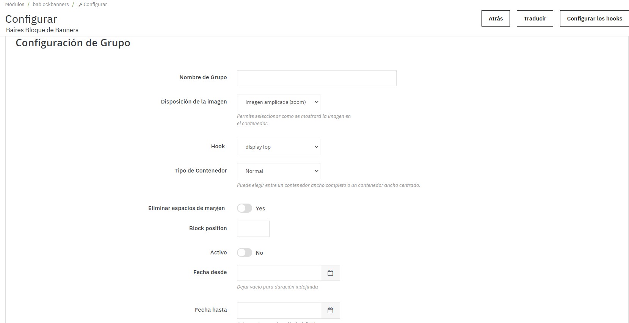Expand the Hook displayTop dropdown
The width and height of the screenshot is (629, 323).
pos(278,147)
